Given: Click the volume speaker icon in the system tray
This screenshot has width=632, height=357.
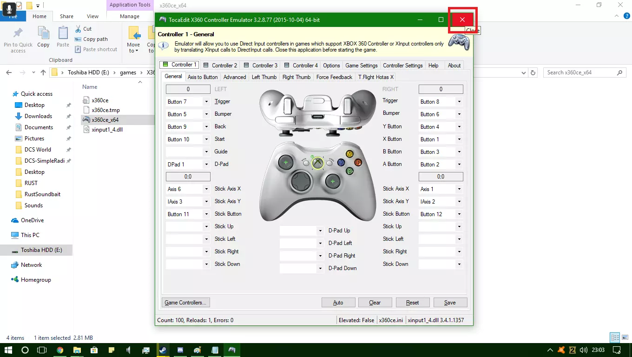Looking at the screenshot, I should (585, 350).
